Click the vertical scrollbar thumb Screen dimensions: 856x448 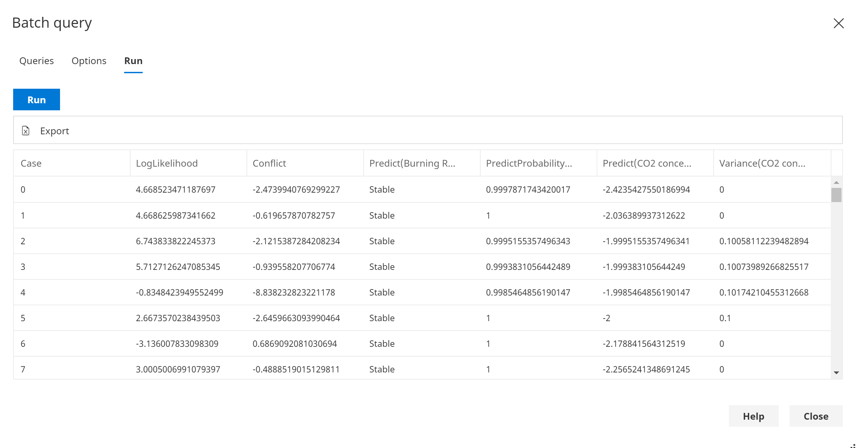[x=836, y=196]
